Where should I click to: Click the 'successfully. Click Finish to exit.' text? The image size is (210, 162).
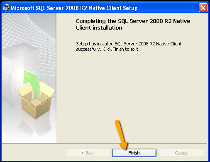[107, 49]
